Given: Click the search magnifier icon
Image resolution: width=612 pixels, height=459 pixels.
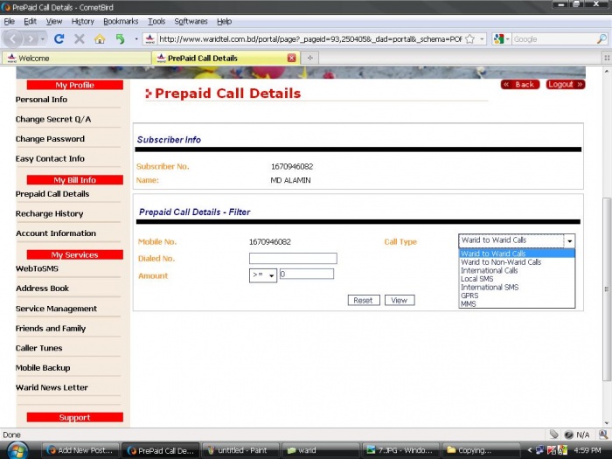Looking at the screenshot, I should (x=602, y=39).
